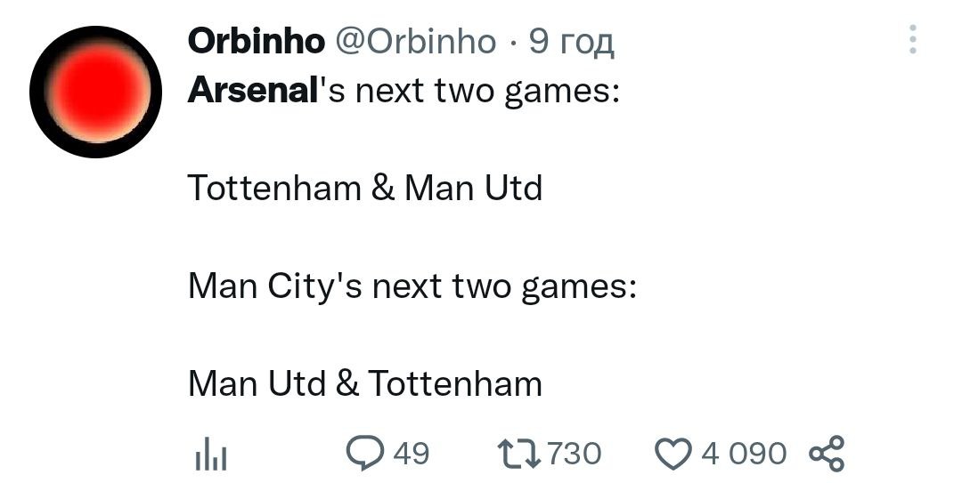Open the three-dot more options menu
Viewport: 962px width, 483px height.
click(x=913, y=40)
